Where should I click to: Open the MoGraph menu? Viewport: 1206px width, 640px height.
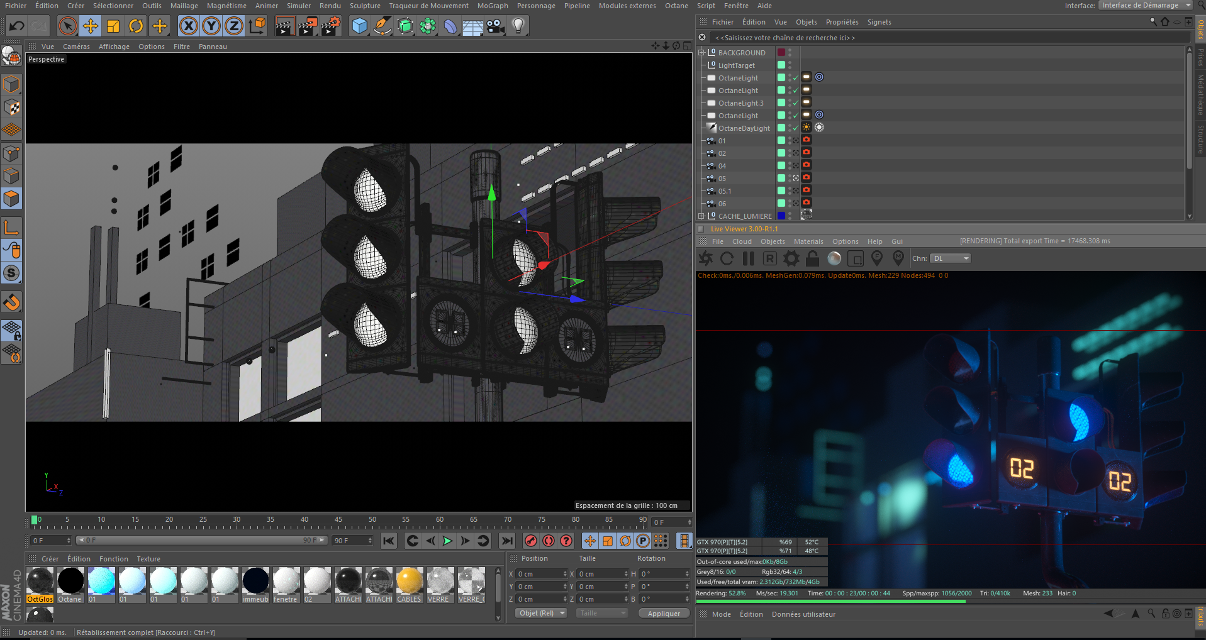(x=492, y=6)
